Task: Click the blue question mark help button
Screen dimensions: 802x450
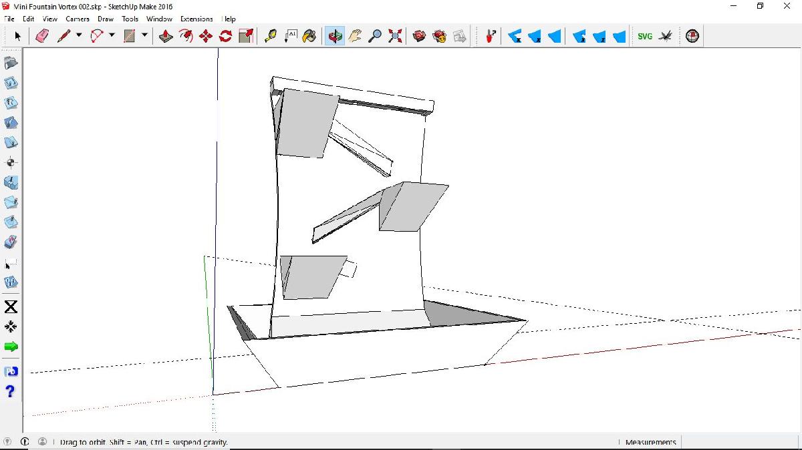Action: 10,391
